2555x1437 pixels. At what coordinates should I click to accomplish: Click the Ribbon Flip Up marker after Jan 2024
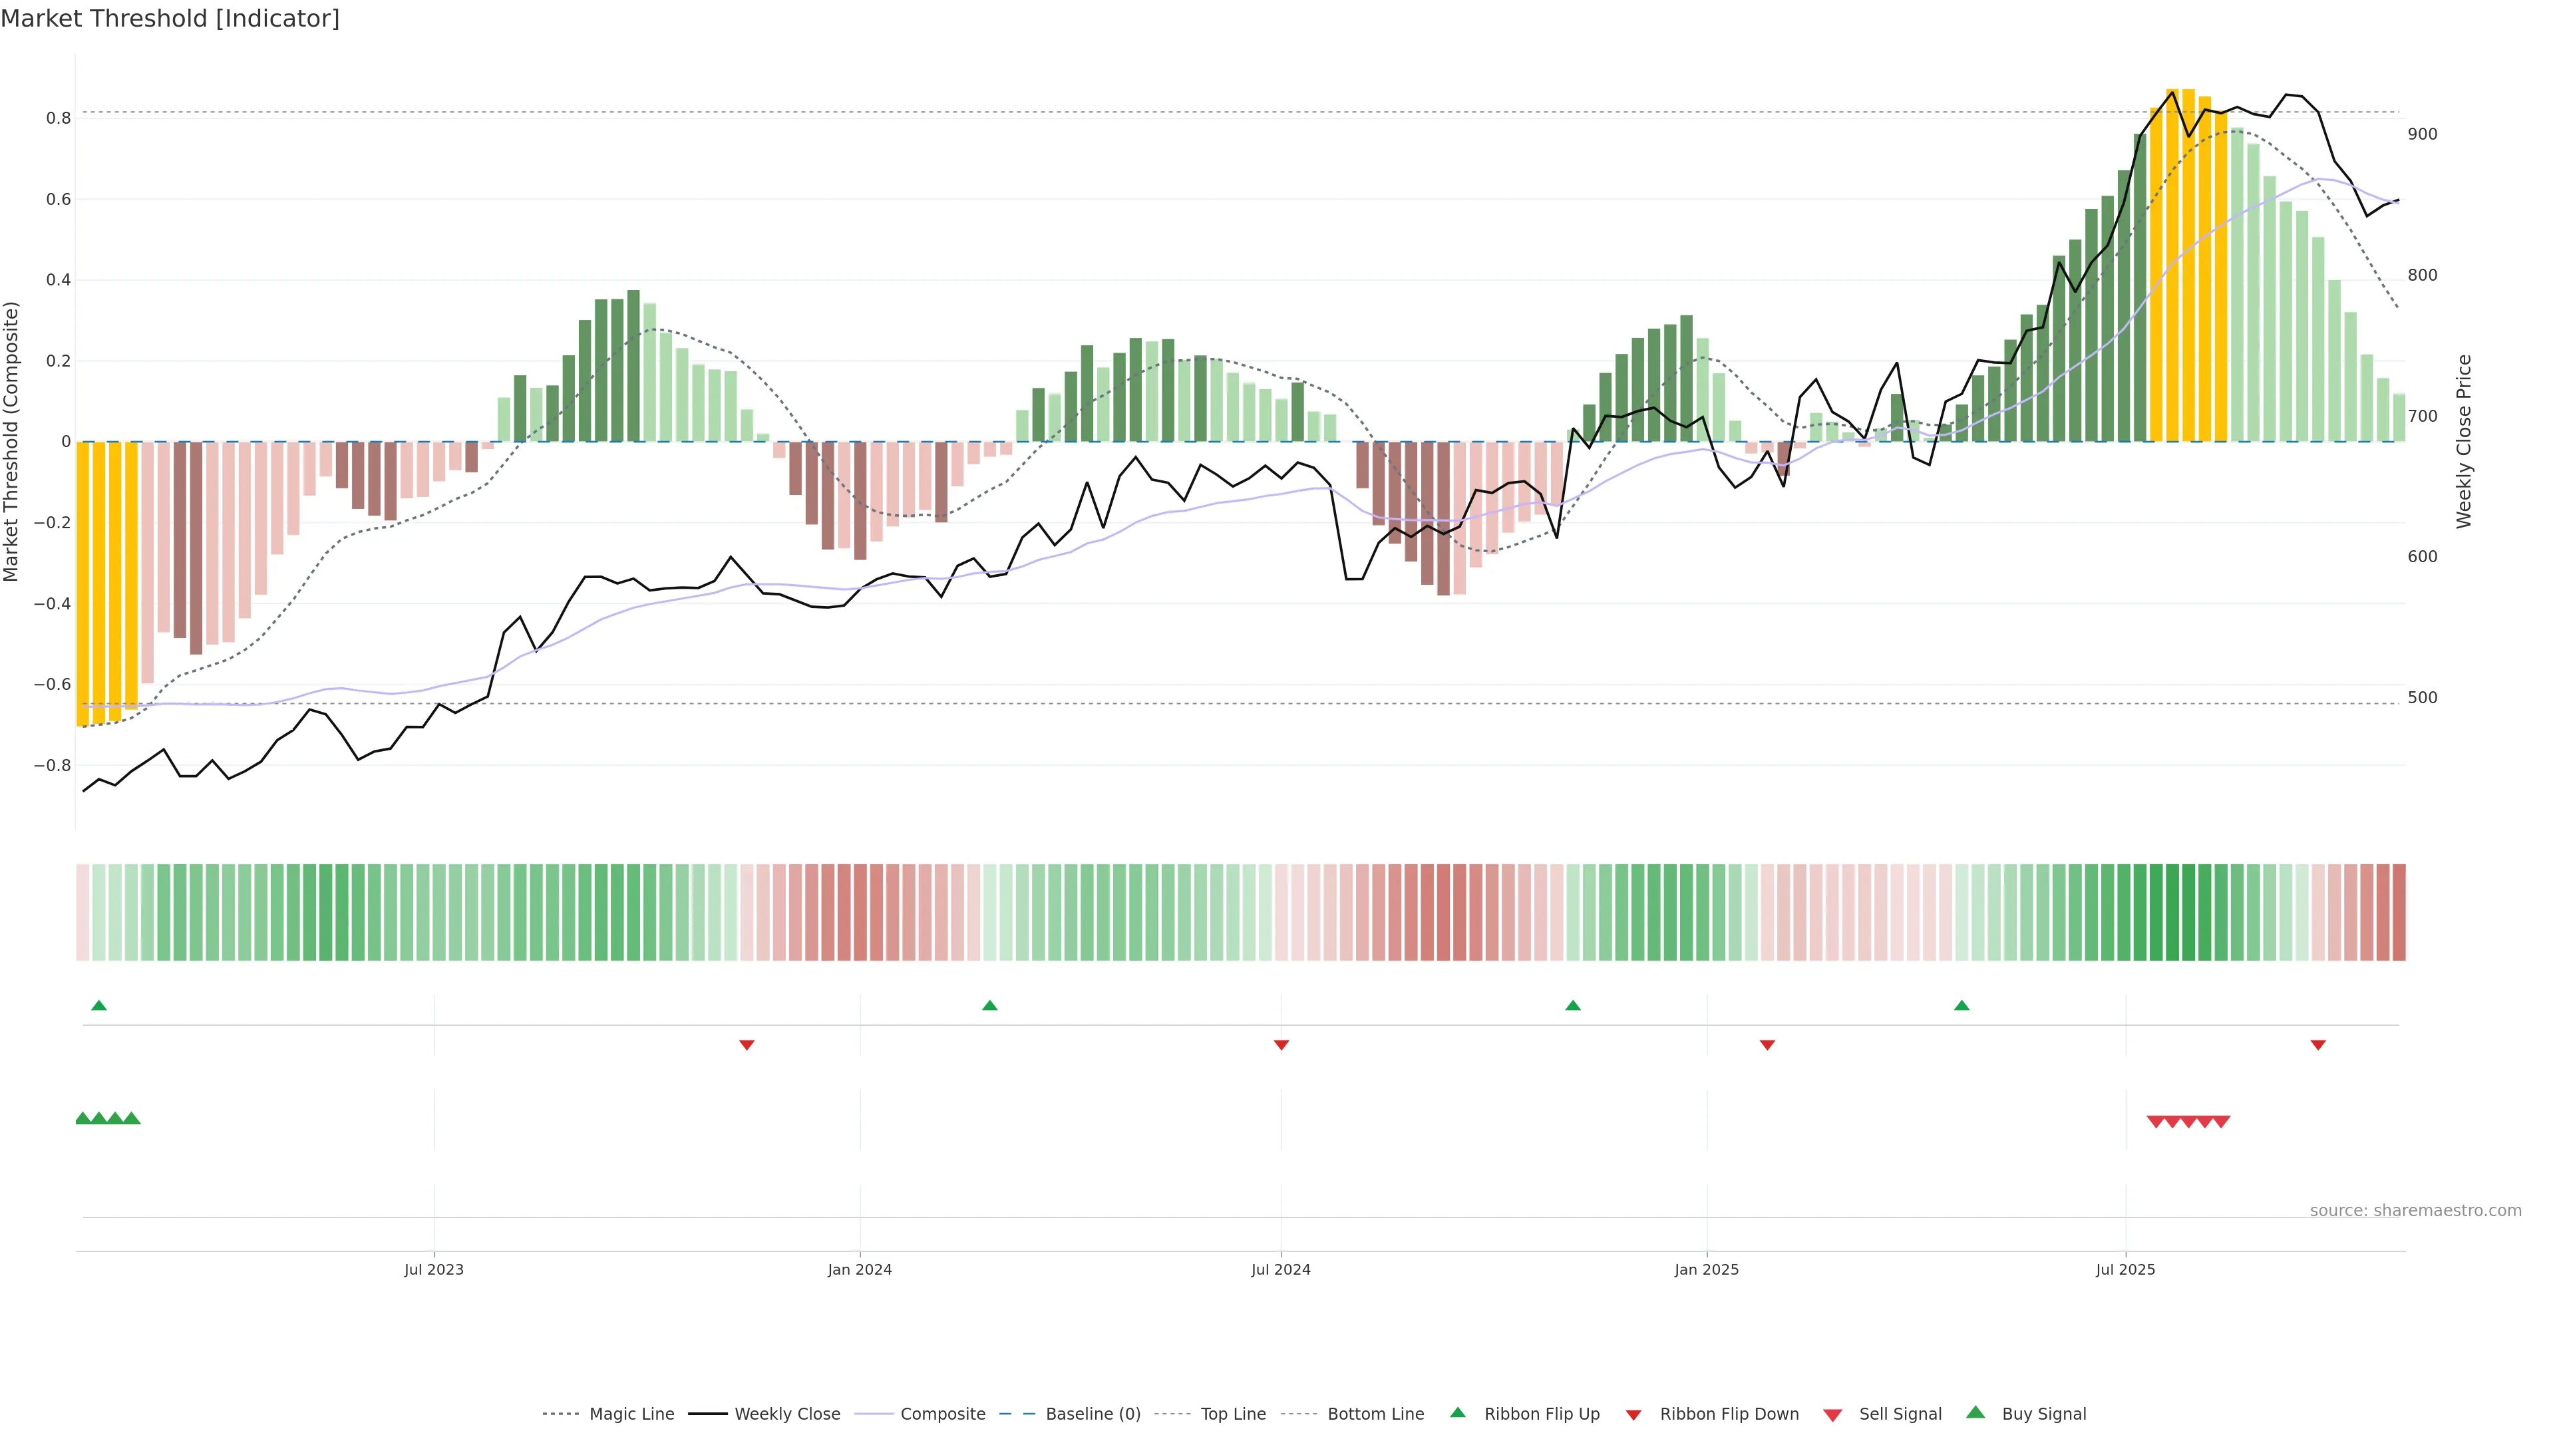tap(989, 1006)
